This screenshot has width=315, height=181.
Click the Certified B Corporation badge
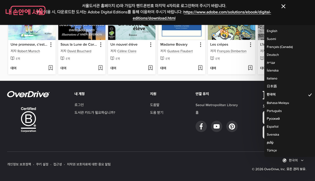[29, 120]
